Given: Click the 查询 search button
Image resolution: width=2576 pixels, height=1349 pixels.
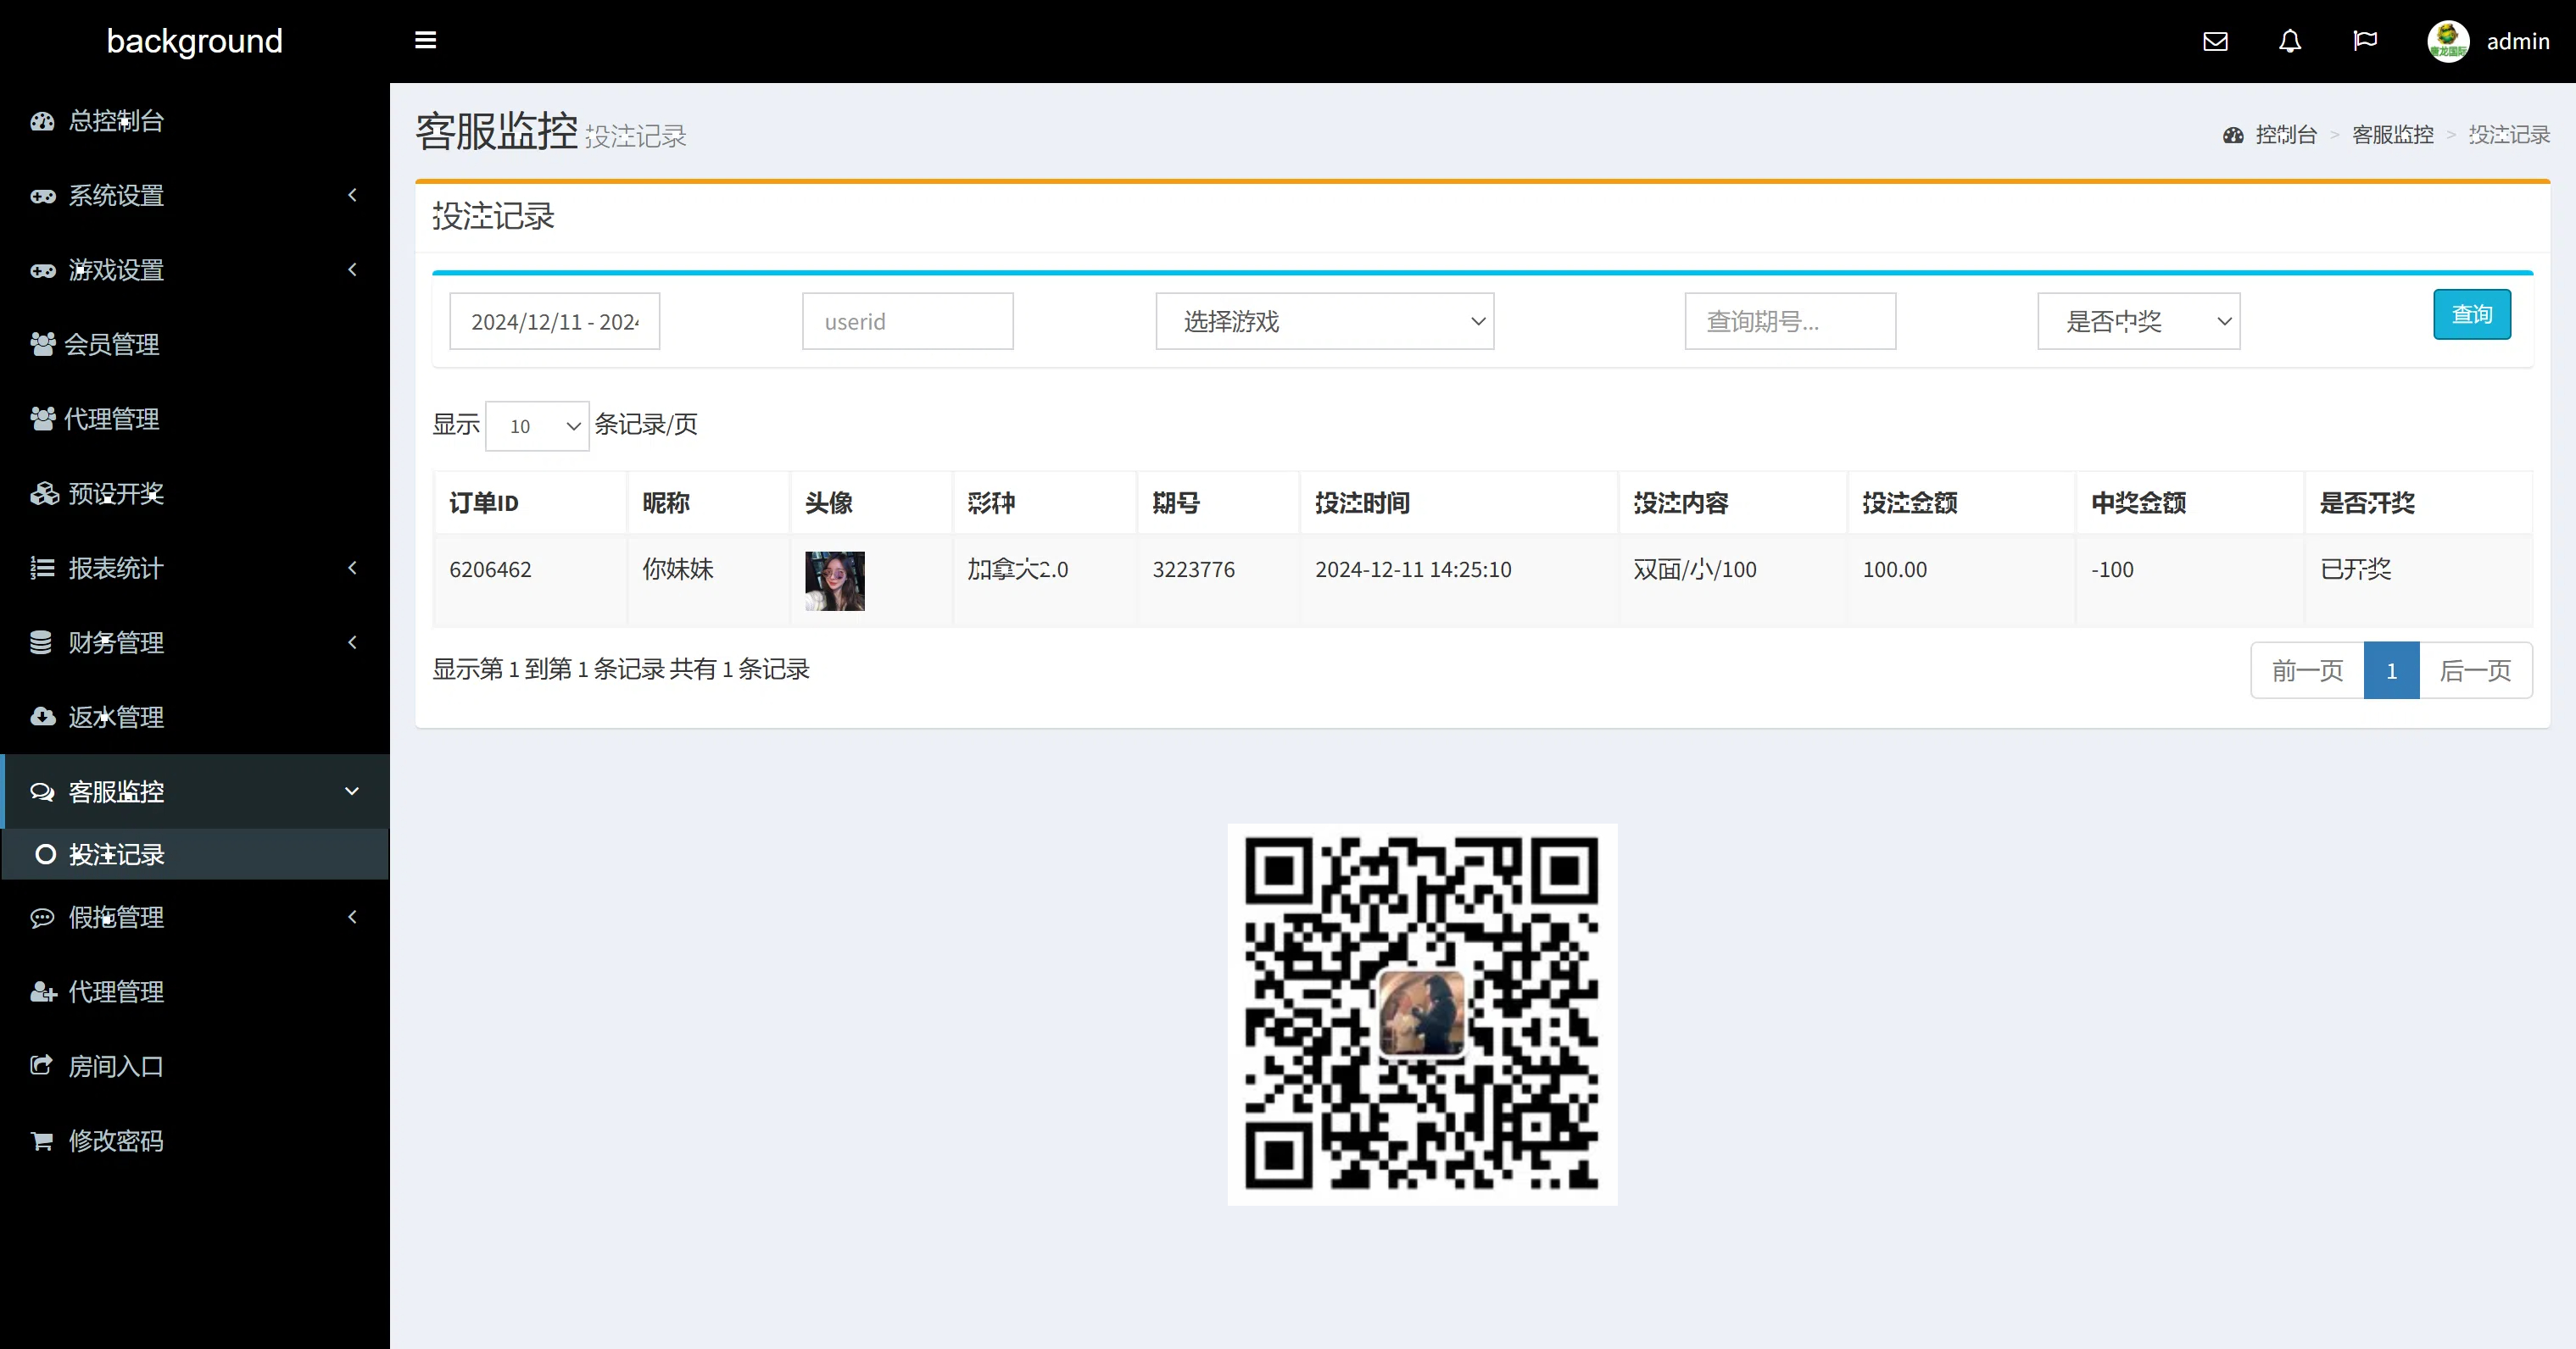Looking at the screenshot, I should [2472, 314].
